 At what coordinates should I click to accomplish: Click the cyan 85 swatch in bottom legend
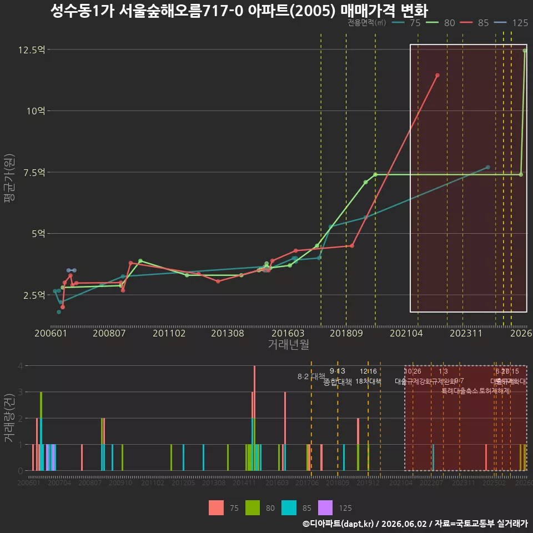tap(289, 508)
